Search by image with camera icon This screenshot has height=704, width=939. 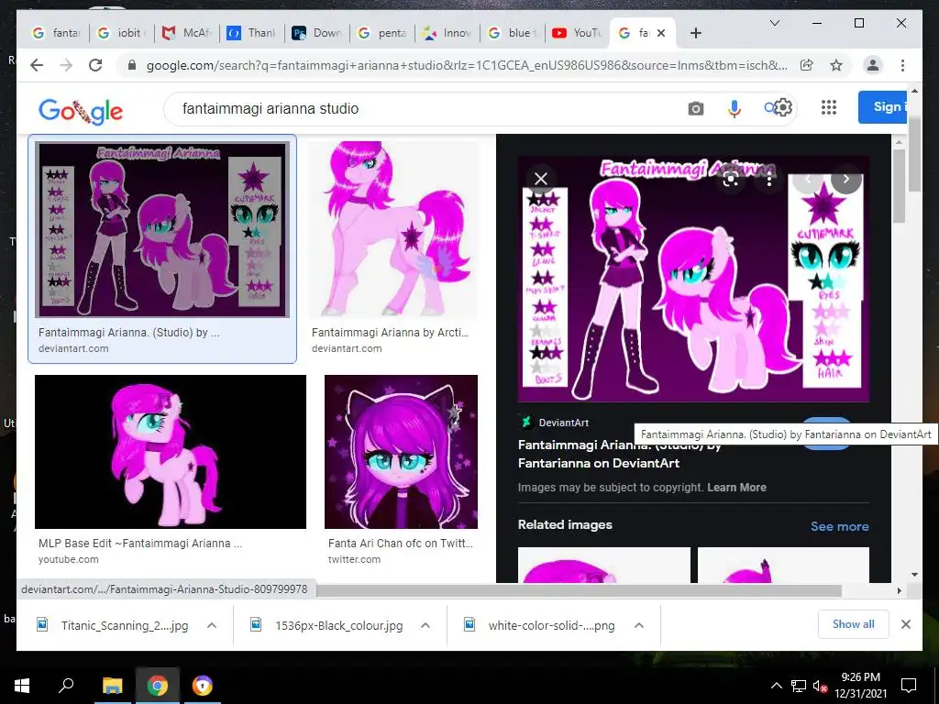tap(695, 108)
